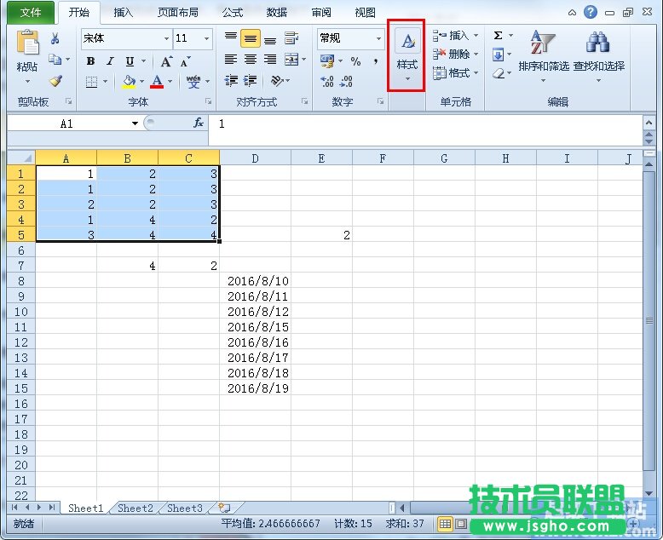The width and height of the screenshot is (663, 540).
Task: Apply percent style
Action: point(355,61)
